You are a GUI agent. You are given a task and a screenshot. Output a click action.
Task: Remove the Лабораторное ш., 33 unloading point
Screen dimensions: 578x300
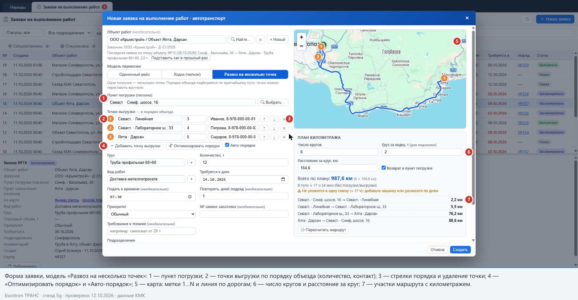(284, 128)
